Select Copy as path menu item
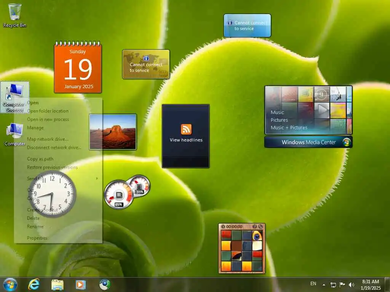Viewport: 390px width, 292px height. (40, 159)
